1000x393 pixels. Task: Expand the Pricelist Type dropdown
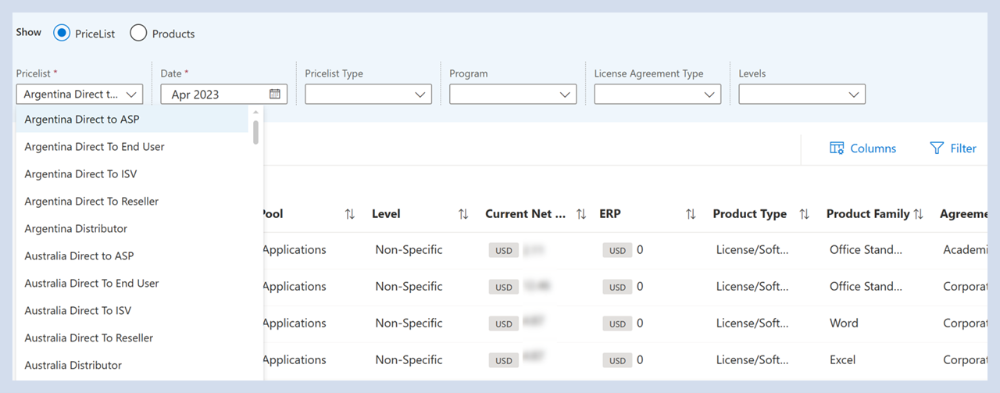click(x=368, y=95)
